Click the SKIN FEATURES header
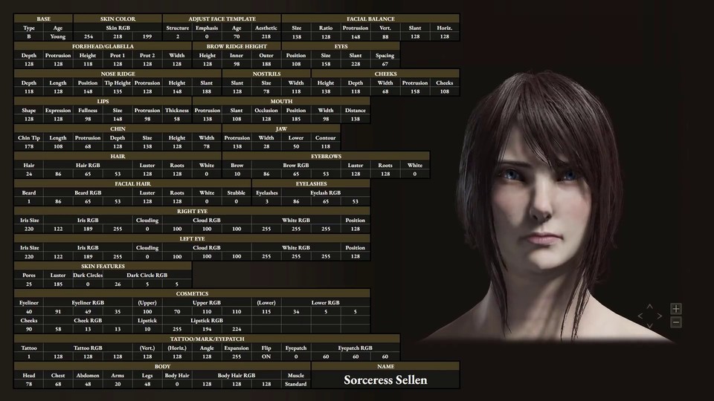Screen dimensions: 714x401 (x=103, y=266)
